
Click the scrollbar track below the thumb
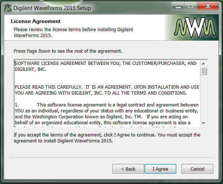tap(203, 97)
